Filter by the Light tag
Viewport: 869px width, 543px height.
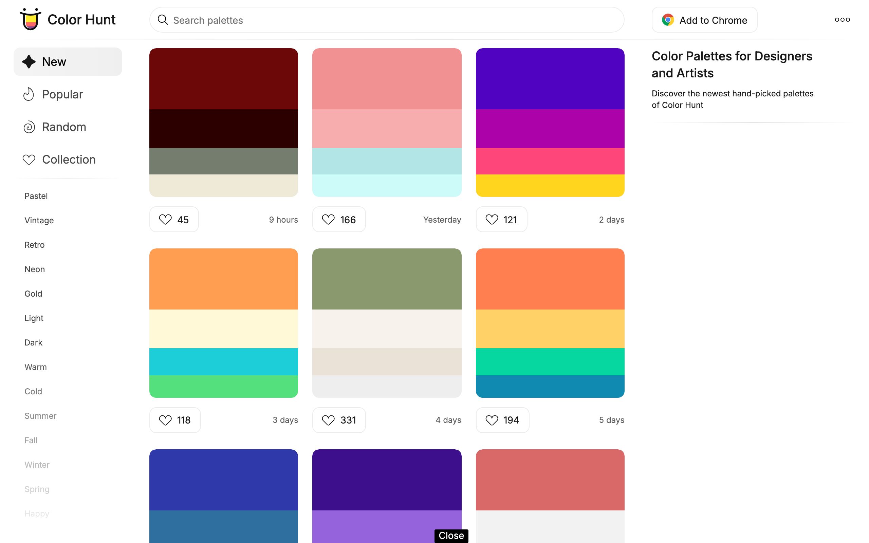pyautogui.click(x=34, y=318)
